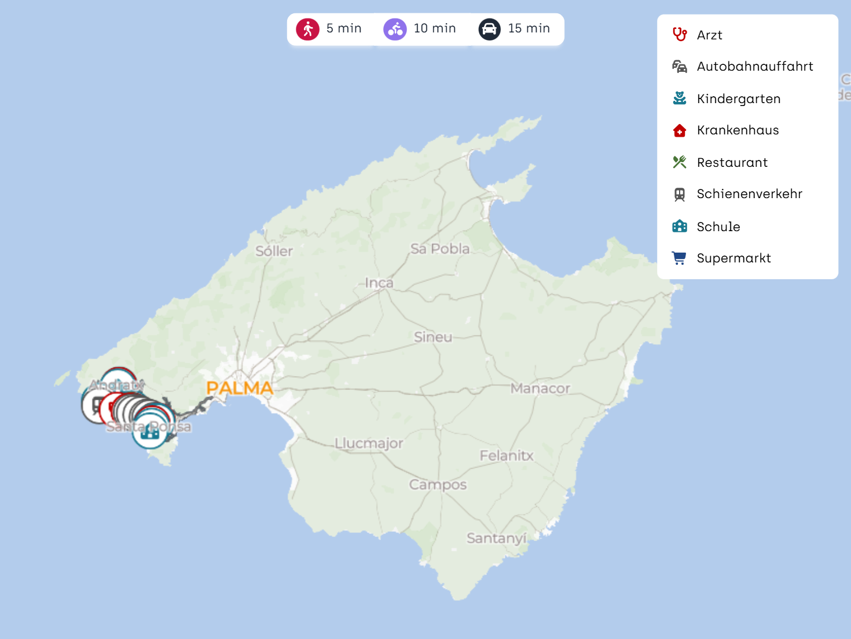
Task: Click the red Krankenhaus house icon
Action: click(680, 130)
